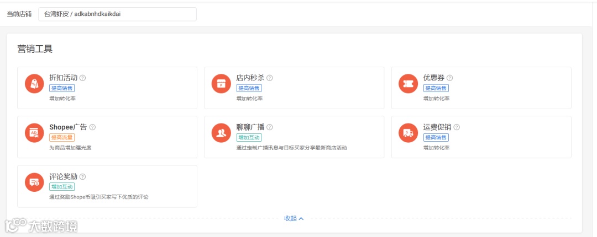This screenshot has height=237, width=597.
Task: Collapse the tools list with 收起
Action: pos(294,218)
